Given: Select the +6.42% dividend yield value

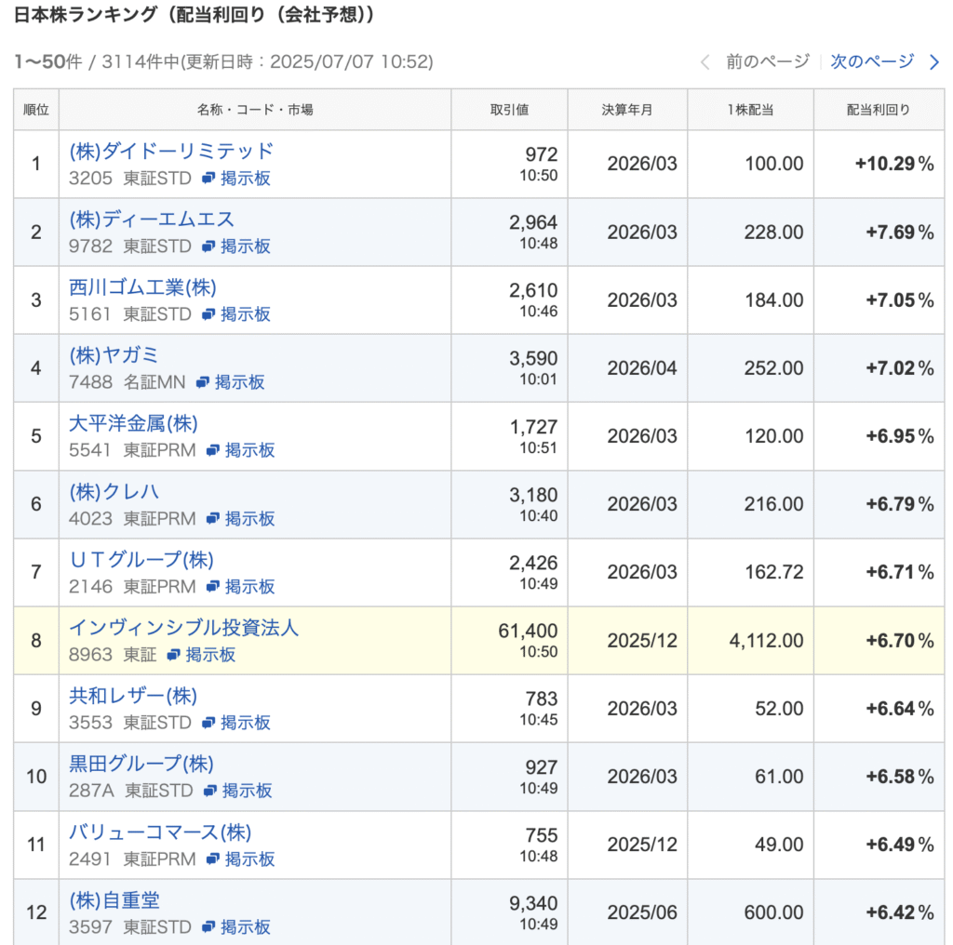Looking at the screenshot, I should click(x=900, y=912).
